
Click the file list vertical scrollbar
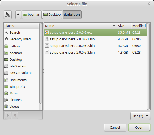148,66
